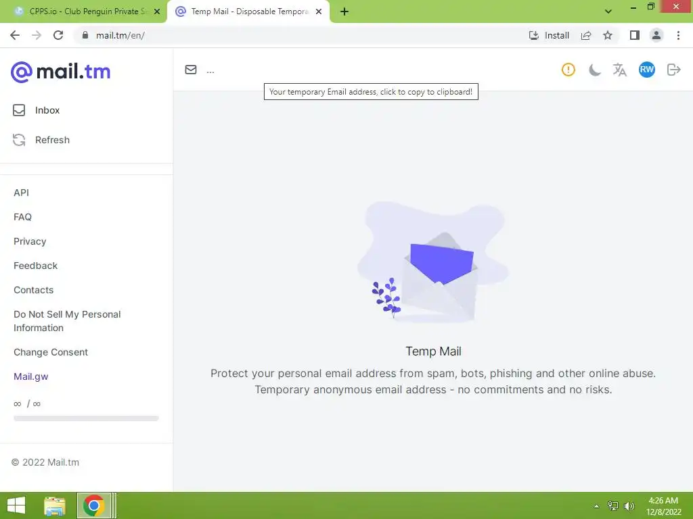693x519 pixels.
Task: Open Do Not Sell My Personal Information
Action: (x=67, y=321)
